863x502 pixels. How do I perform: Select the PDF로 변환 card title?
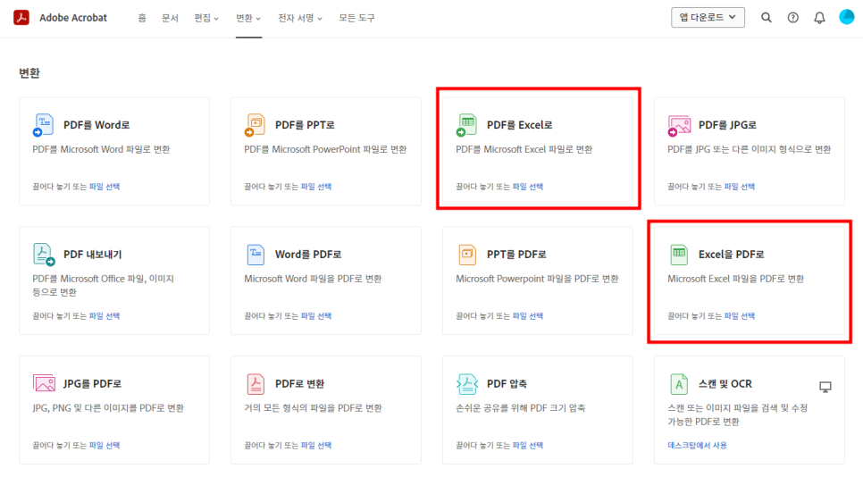[x=300, y=384]
